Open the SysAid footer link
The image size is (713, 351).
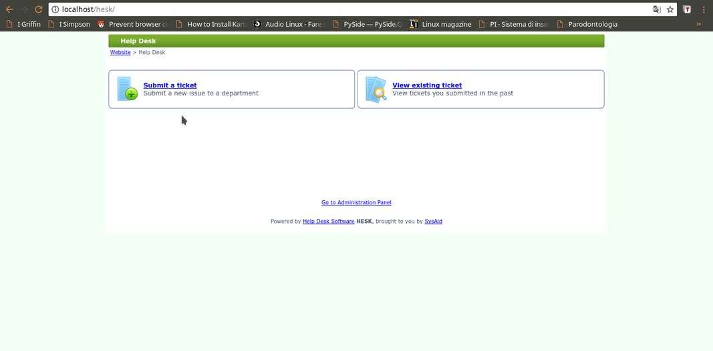434,222
